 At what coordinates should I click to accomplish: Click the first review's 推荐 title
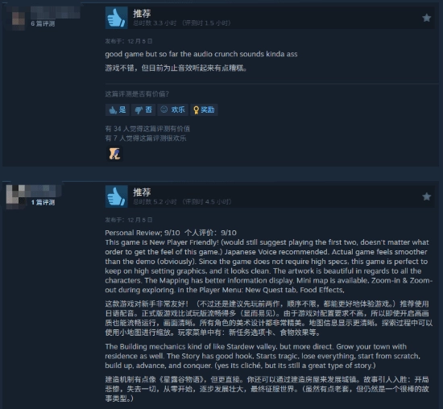(142, 13)
